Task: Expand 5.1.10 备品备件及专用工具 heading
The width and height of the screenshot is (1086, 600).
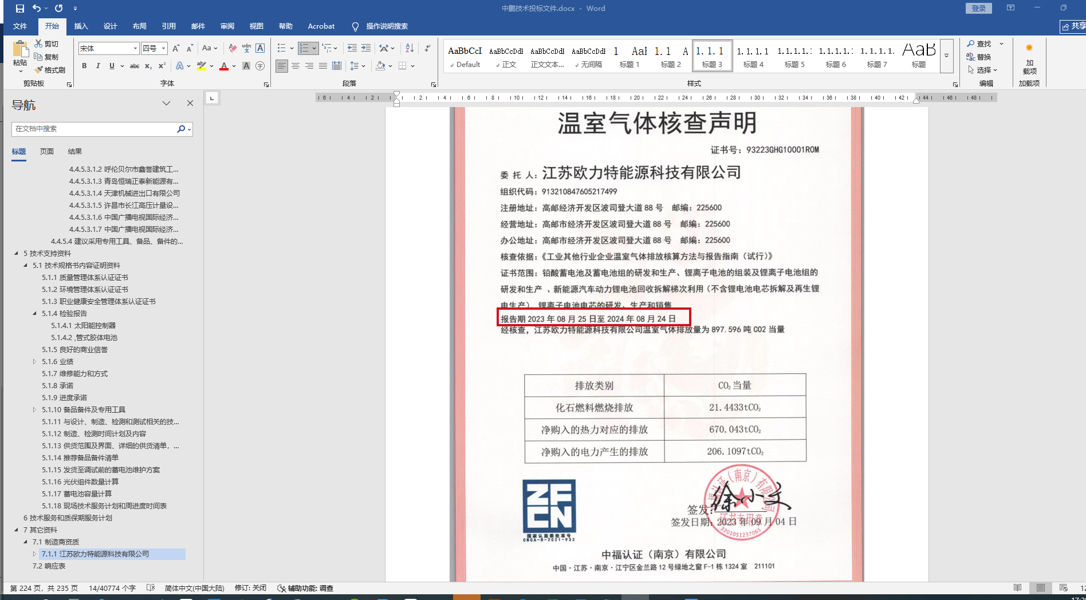Action: click(x=34, y=410)
